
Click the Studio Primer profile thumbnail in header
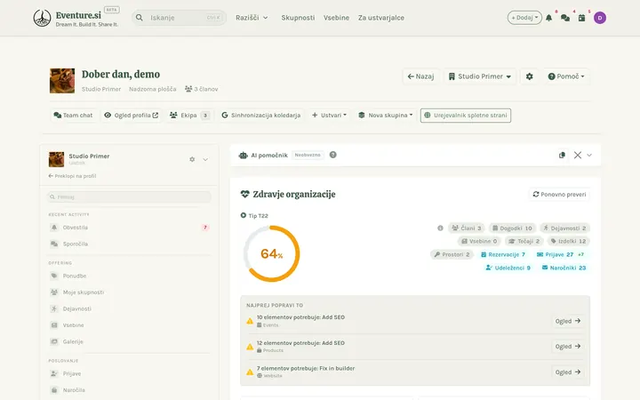coord(62,81)
